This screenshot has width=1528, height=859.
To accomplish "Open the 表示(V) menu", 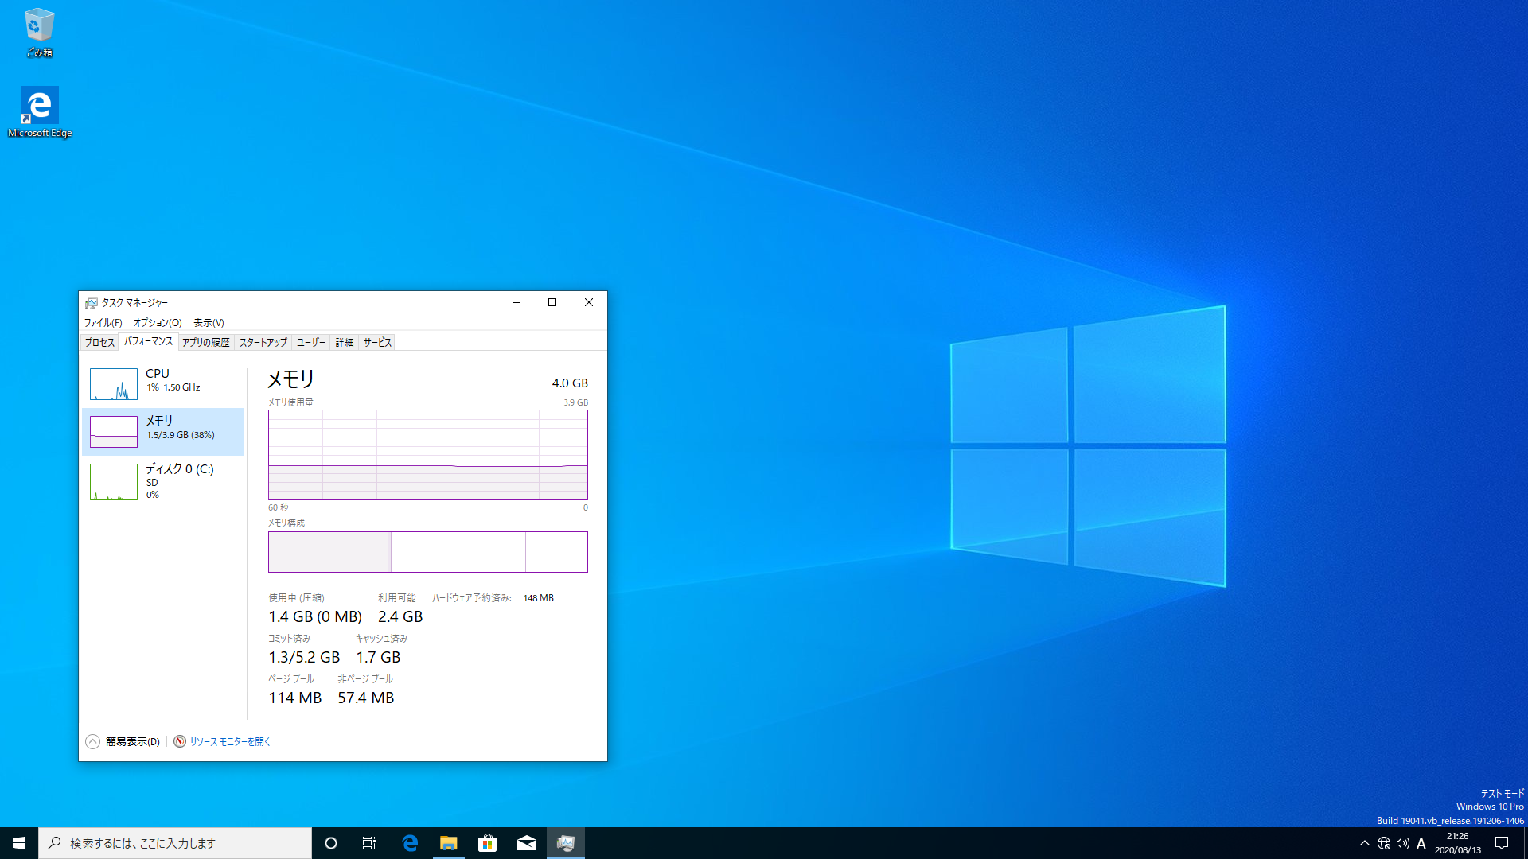I will point(209,323).
